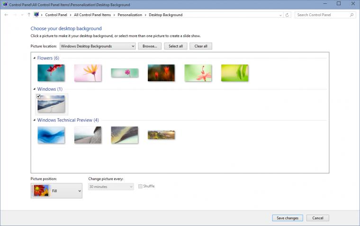Screen dimensions: 360x226
Task: Maximize the Desktop Background window
Action: (x=339, y=3)
